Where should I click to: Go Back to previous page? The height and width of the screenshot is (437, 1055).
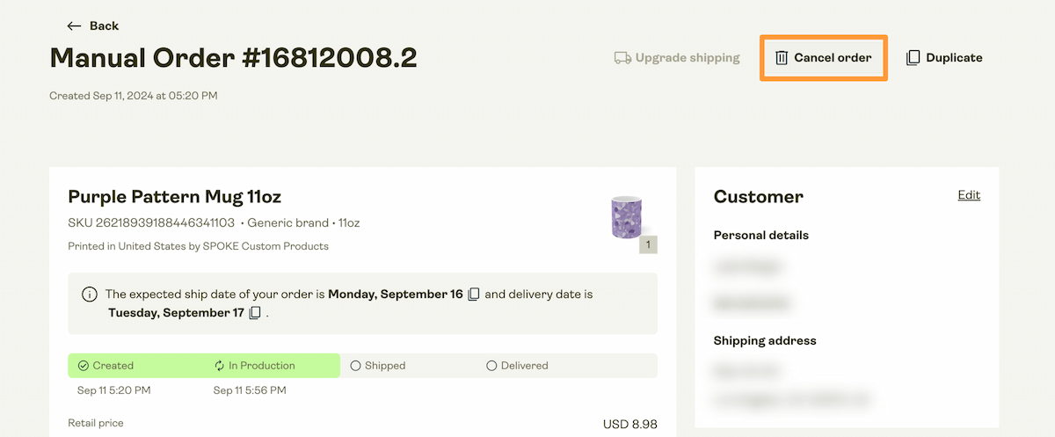point(104,26)
